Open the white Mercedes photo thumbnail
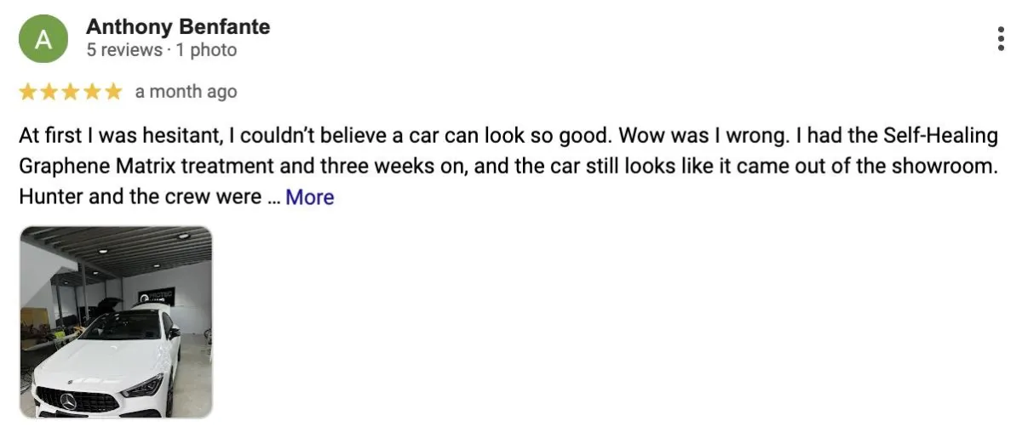The image size is (1022, 438). pyautogui.click(x=116, y=322)
